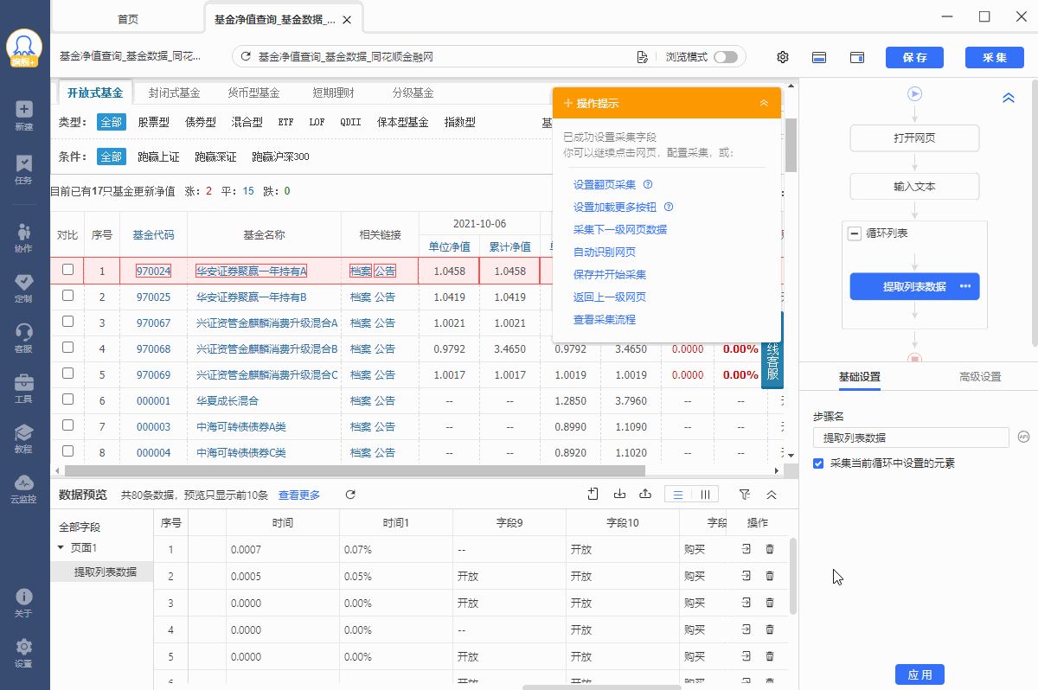Viewport: 1038px width, 690px height.
Task: Tick the compare checkbox for fund 000003
Action: [67, 425]
